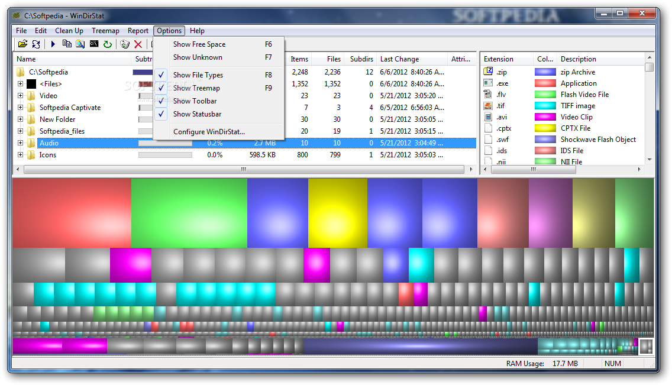Viewport: 672px width, 385px height.
Task: Click the zip Archive color swatch
Action: (545, 72)
